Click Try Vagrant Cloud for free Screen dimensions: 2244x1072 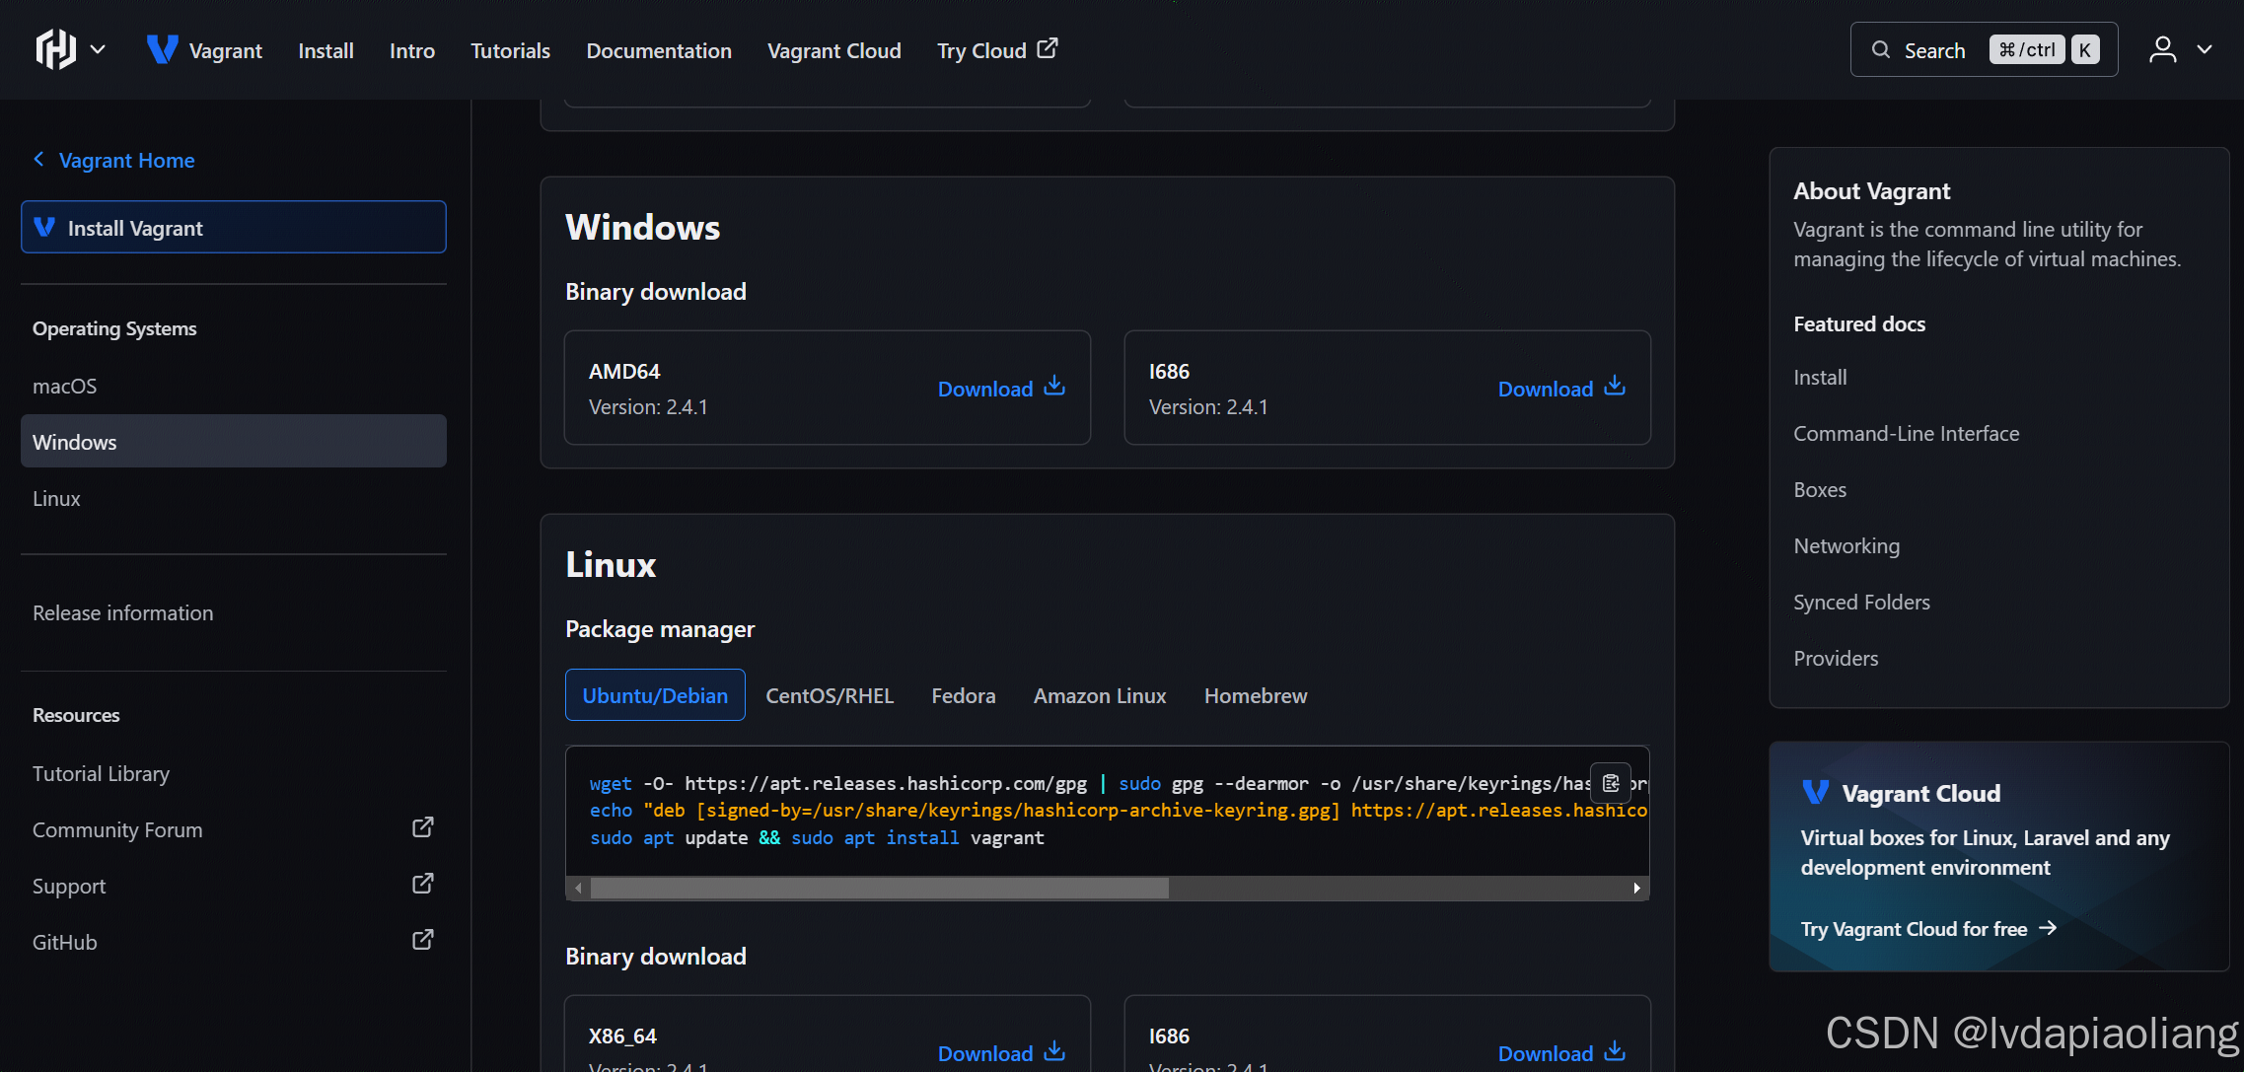pyautogui.click(x=1928, y=928)
